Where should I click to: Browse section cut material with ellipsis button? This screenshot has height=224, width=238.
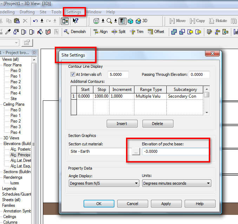(x=136, y=152)
